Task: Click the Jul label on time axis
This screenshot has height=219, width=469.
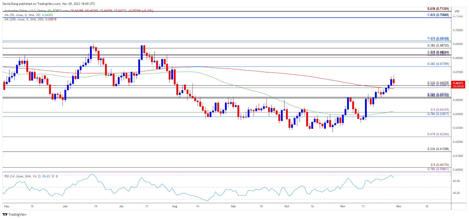Action: (121, 206)
